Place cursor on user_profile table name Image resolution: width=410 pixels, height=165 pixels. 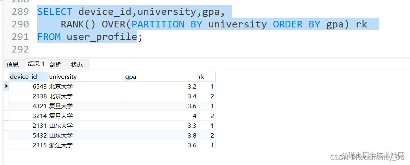point(102,37)
